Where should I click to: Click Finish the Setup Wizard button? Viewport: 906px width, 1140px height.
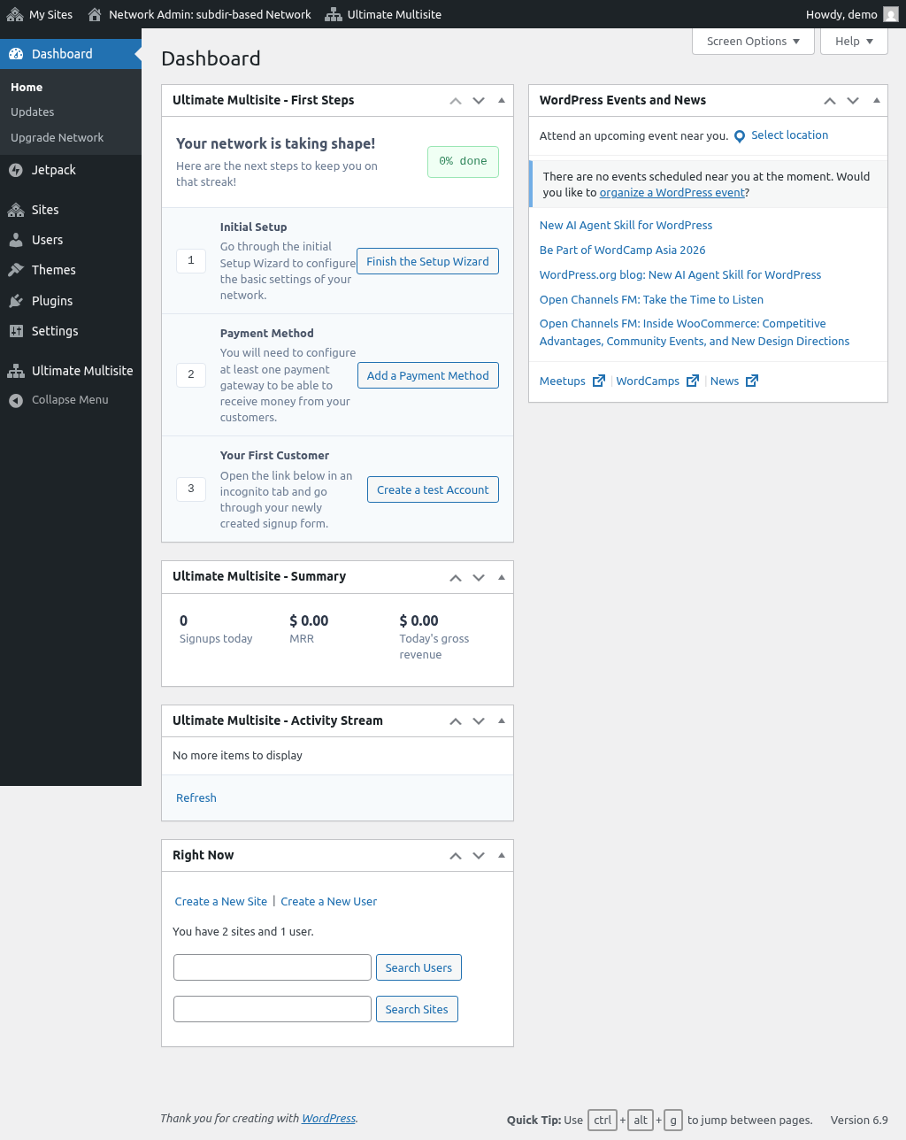tap(427, 261)
